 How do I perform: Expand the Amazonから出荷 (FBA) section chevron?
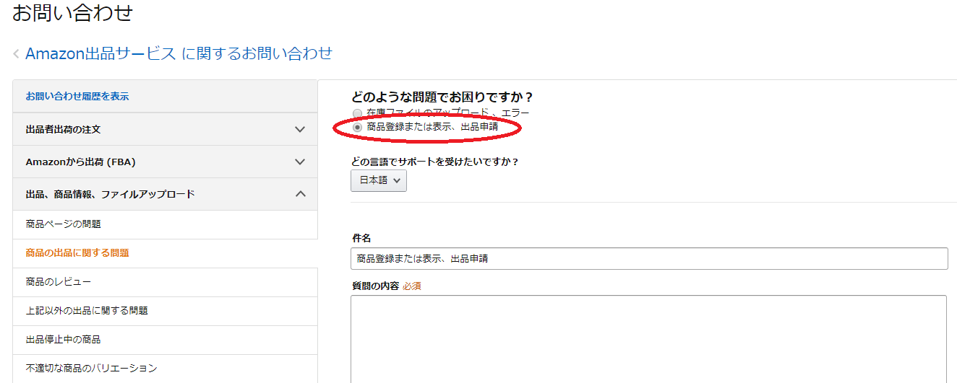tap(301, 162)
